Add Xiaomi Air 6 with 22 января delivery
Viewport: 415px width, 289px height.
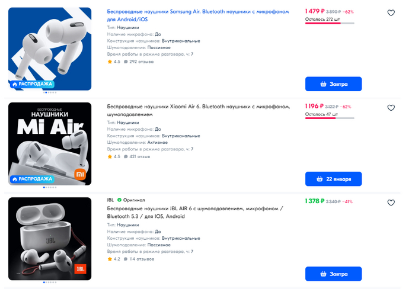point(333,179)
